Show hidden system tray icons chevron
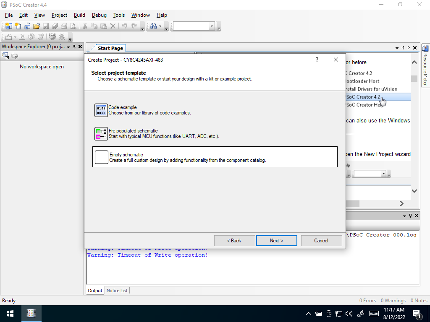The width and height of the screenshot is (430, 322). [309, 314]
